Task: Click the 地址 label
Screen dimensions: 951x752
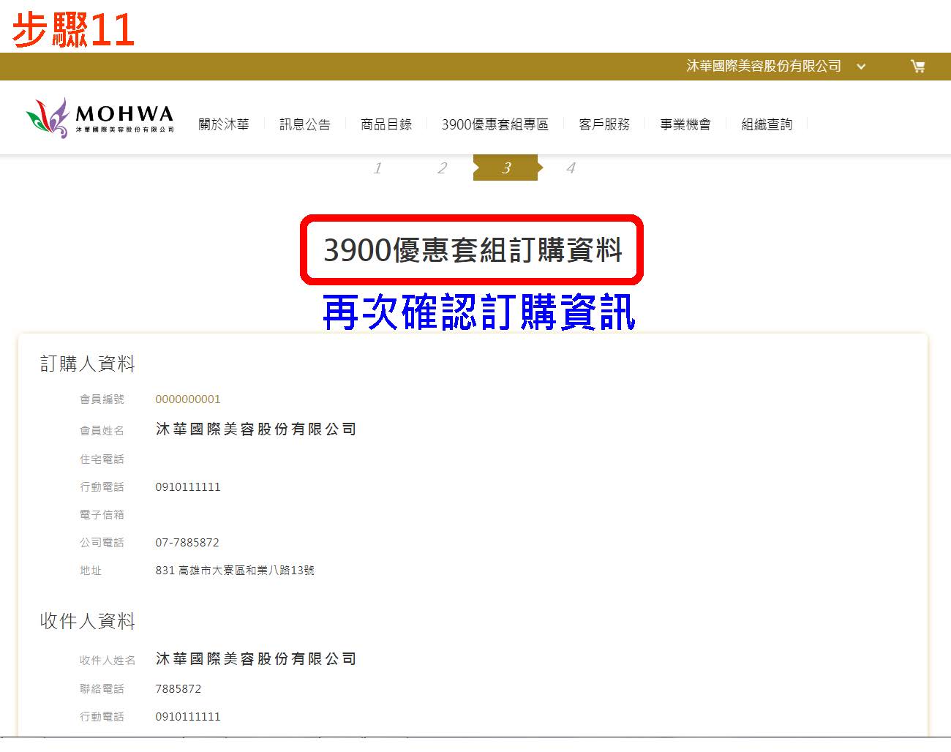Action: click(x=91, y=571)
